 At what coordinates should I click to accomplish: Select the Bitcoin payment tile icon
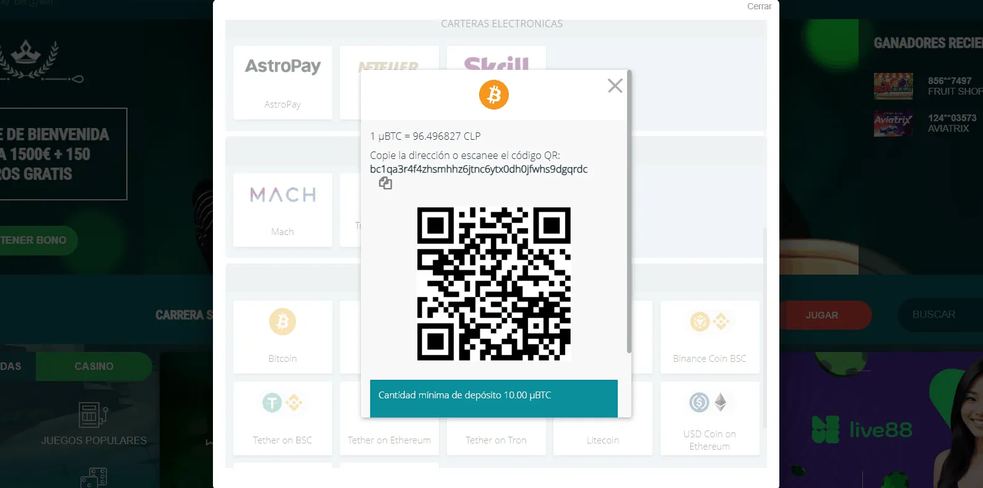(282, 322)
